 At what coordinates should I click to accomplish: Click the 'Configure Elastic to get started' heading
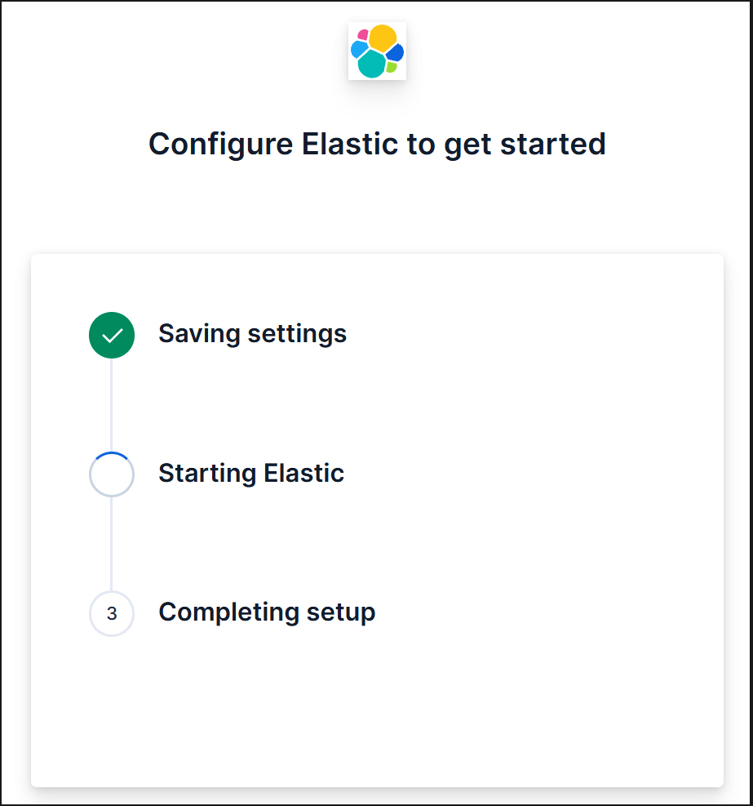point(377,144)
